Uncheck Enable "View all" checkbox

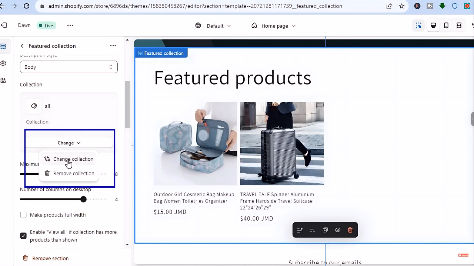coord(23,236)
